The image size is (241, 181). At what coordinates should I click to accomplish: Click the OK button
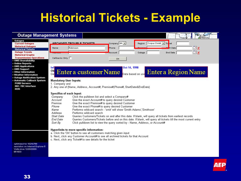(x=118, y=59)
